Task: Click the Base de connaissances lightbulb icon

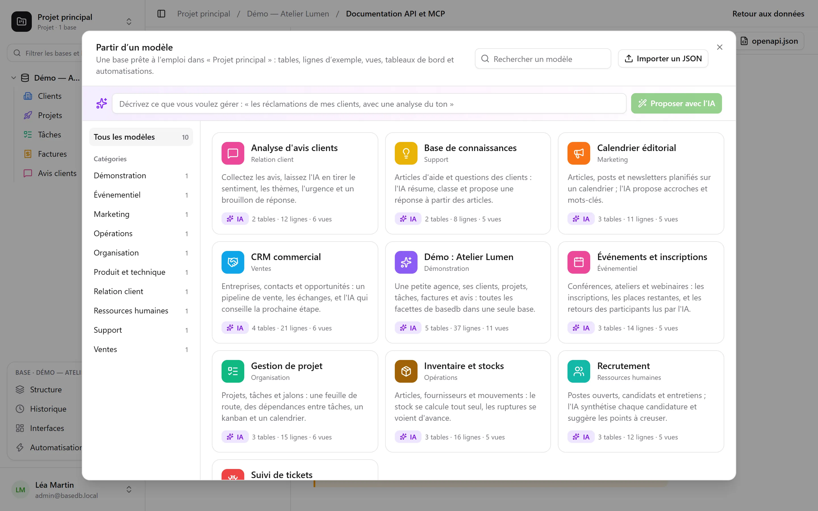Action: [x=406, y=153]
